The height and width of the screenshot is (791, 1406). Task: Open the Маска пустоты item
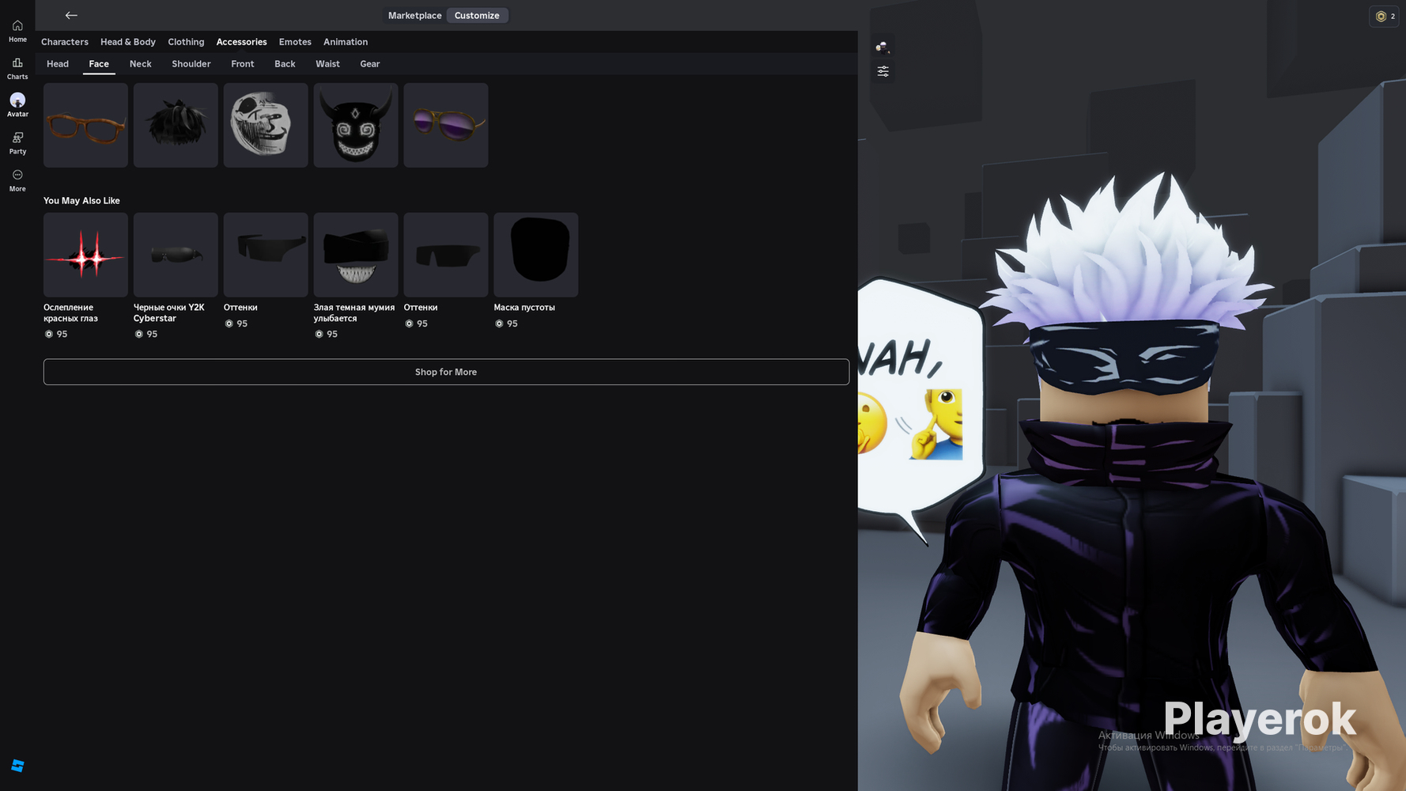pos(536,271)
